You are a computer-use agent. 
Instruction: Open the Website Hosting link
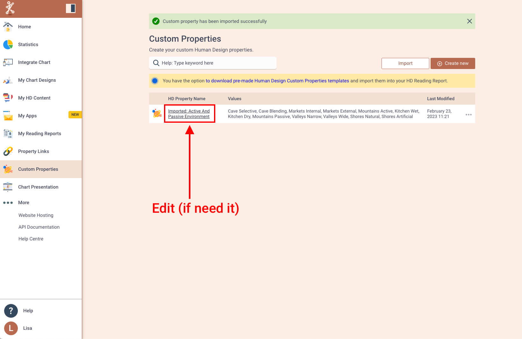36,215
